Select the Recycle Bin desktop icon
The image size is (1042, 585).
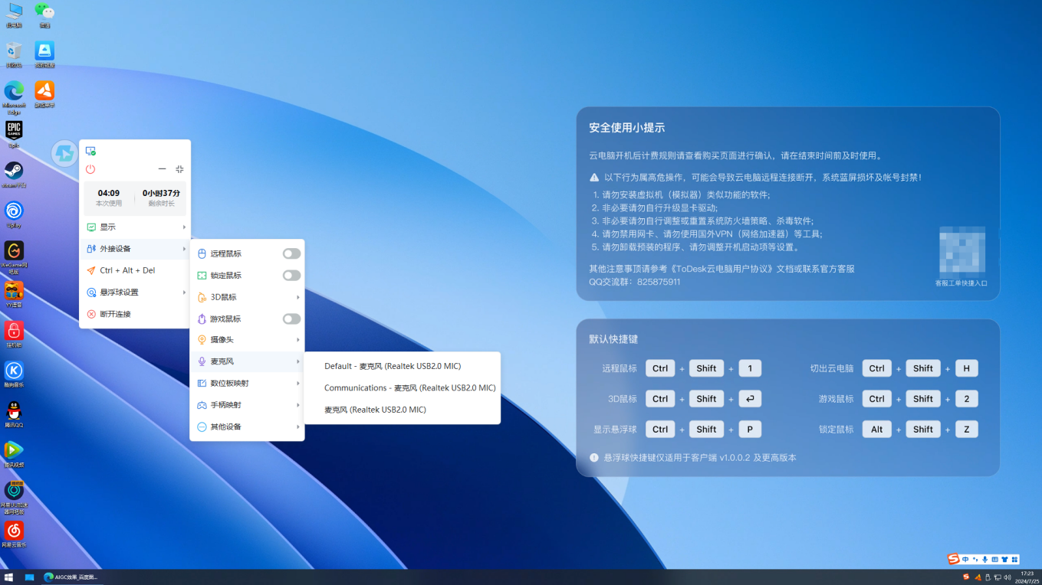(x=14, y=54)
